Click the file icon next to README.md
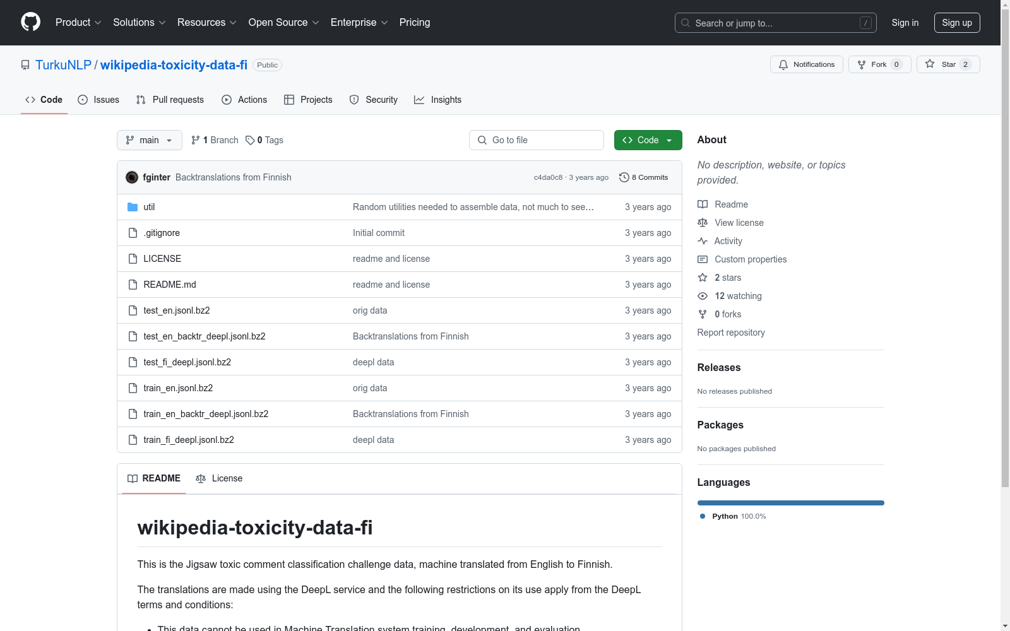Image resolution: width=1010 pixels, height=631 pixels. pyautogui.click(x=133, y=285)
